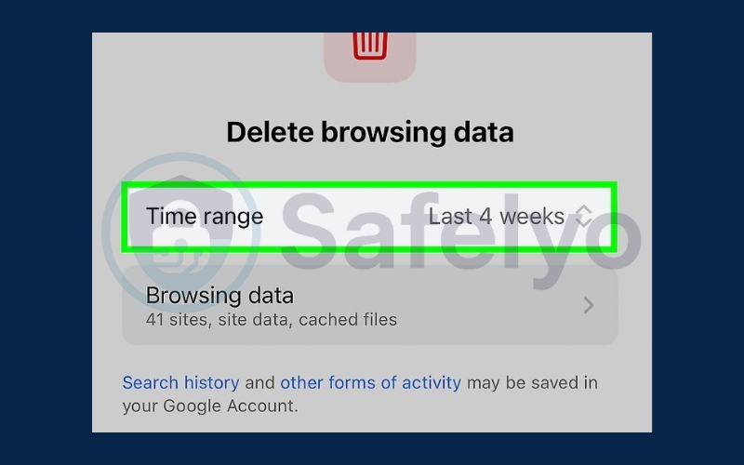Tap the "Browsing data" label text
This screenshot has height=465, width=744.
point(219,296)
